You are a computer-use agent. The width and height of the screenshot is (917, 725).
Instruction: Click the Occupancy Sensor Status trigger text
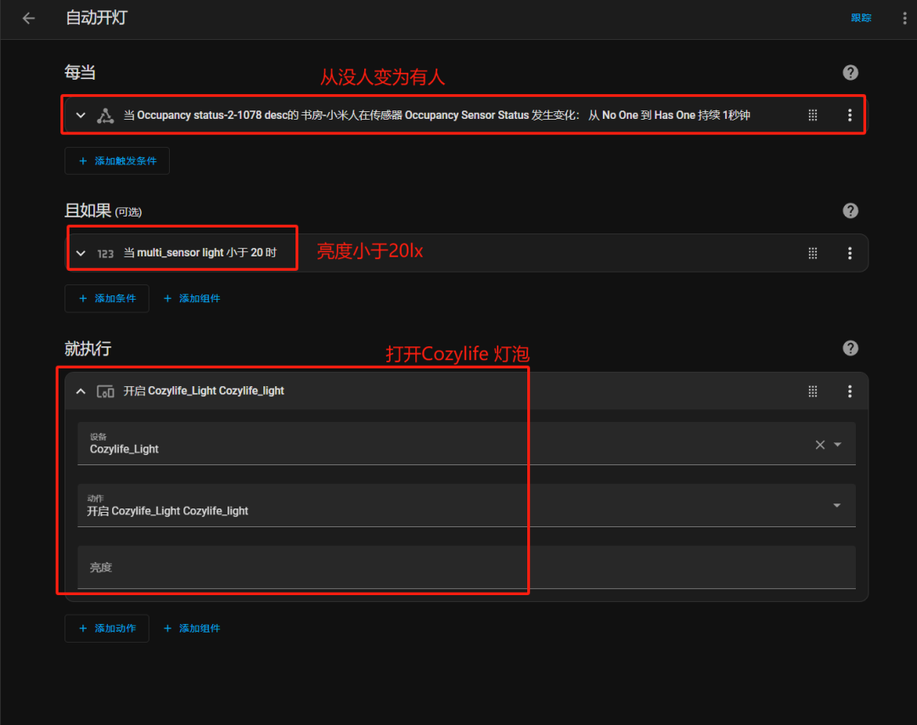coord(437,115)
